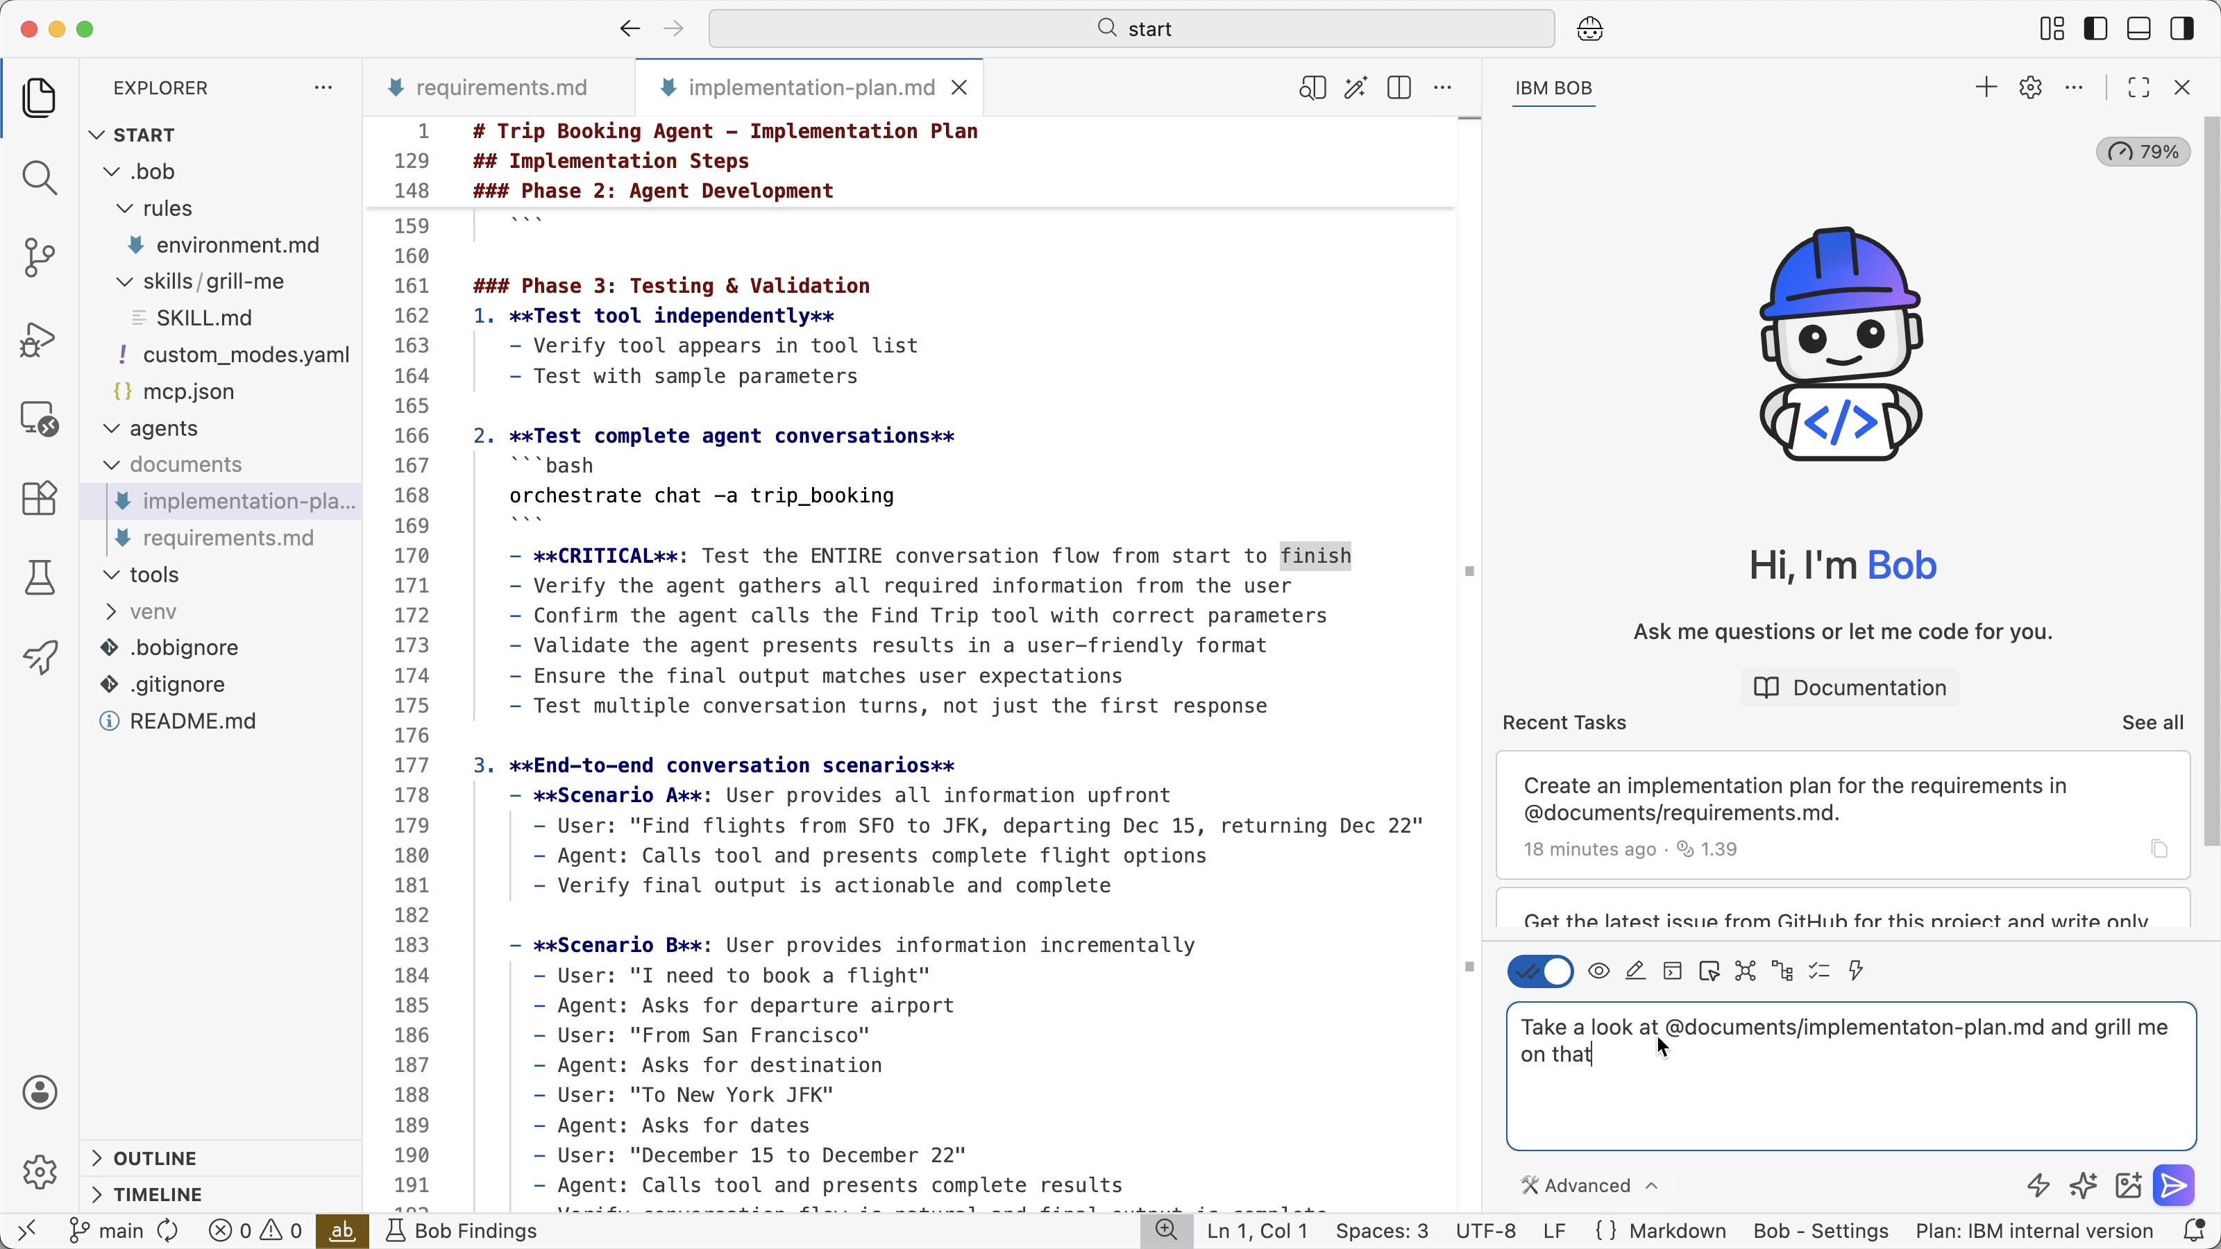The height and width of the screenshot is (1249, 2221).
Task: Open preview to the side icon
Action: 1311,88
